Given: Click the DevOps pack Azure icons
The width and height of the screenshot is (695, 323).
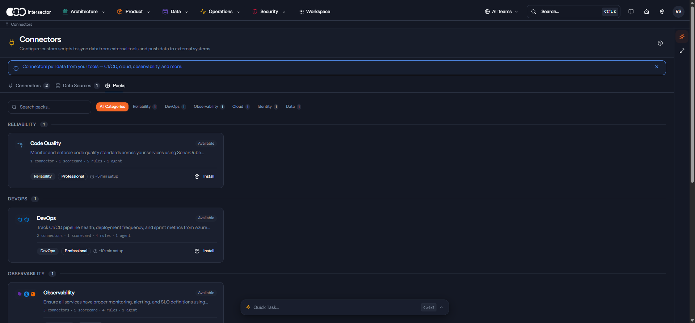Looking at the screenshot, I should point(23,220).
